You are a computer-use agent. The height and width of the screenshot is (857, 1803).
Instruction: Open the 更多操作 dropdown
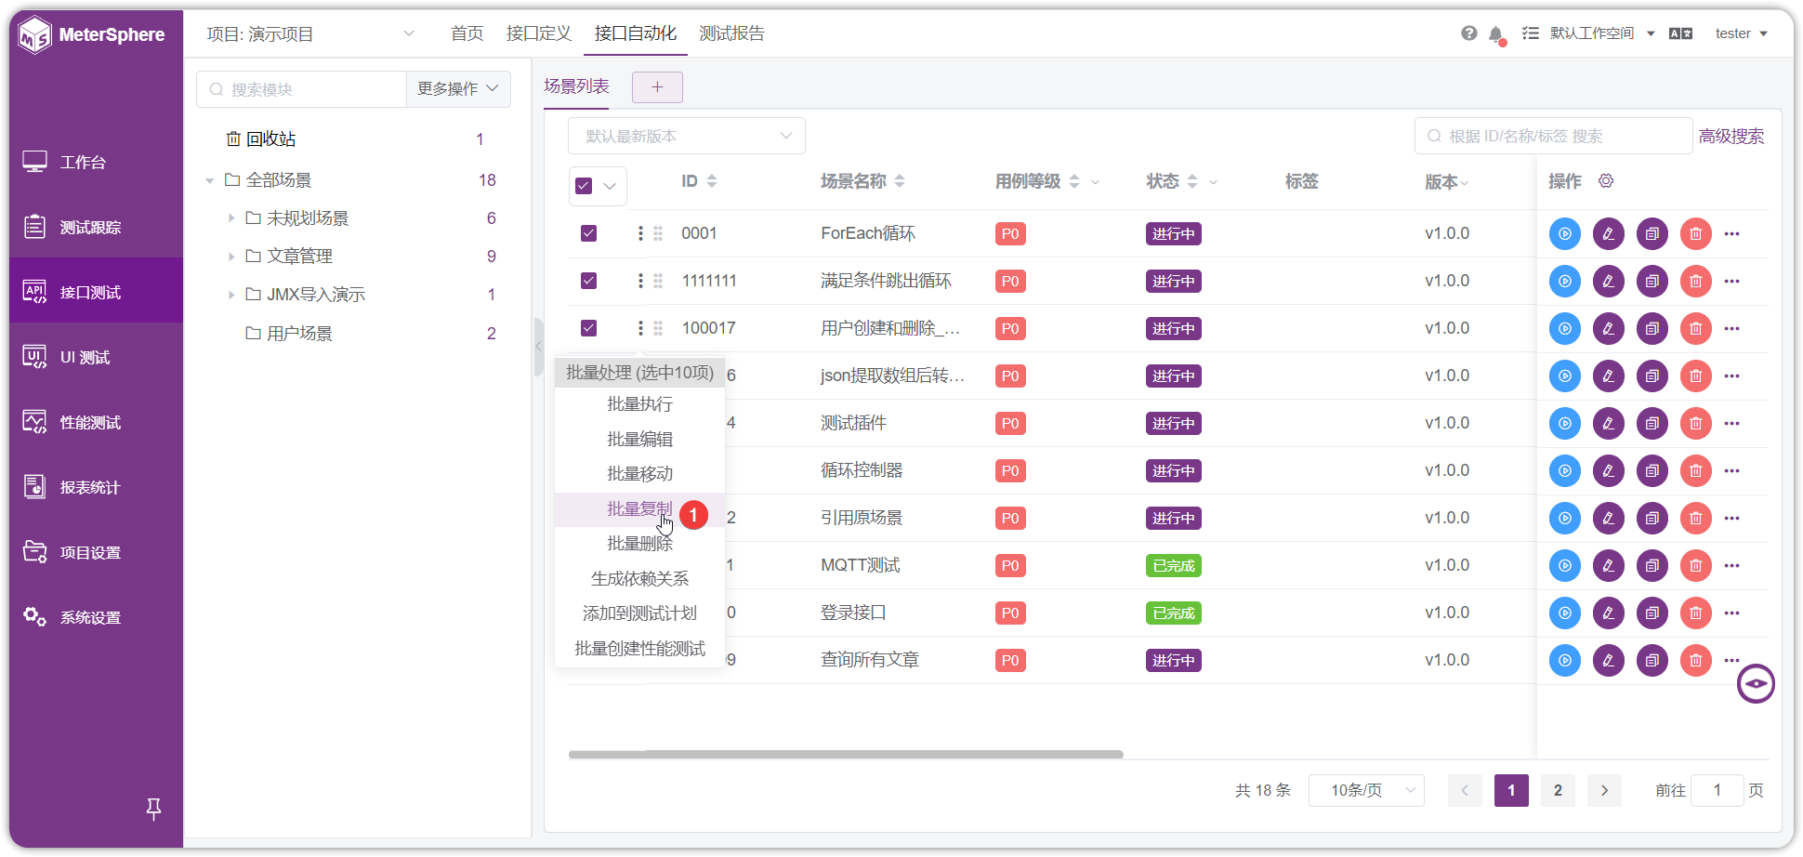(458, 89)
